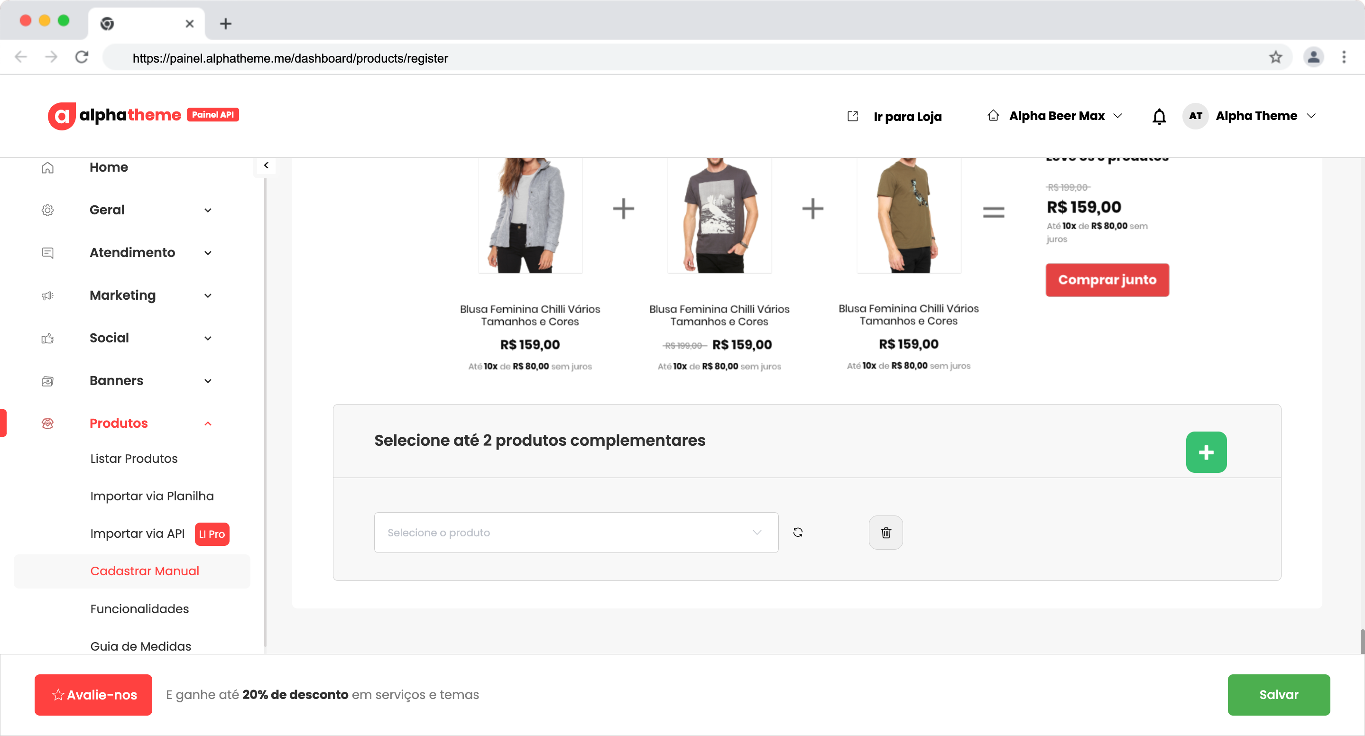Click the refresh icon beside product select
The width and height of the screenshot is (1365, 736).
point(797,532)
